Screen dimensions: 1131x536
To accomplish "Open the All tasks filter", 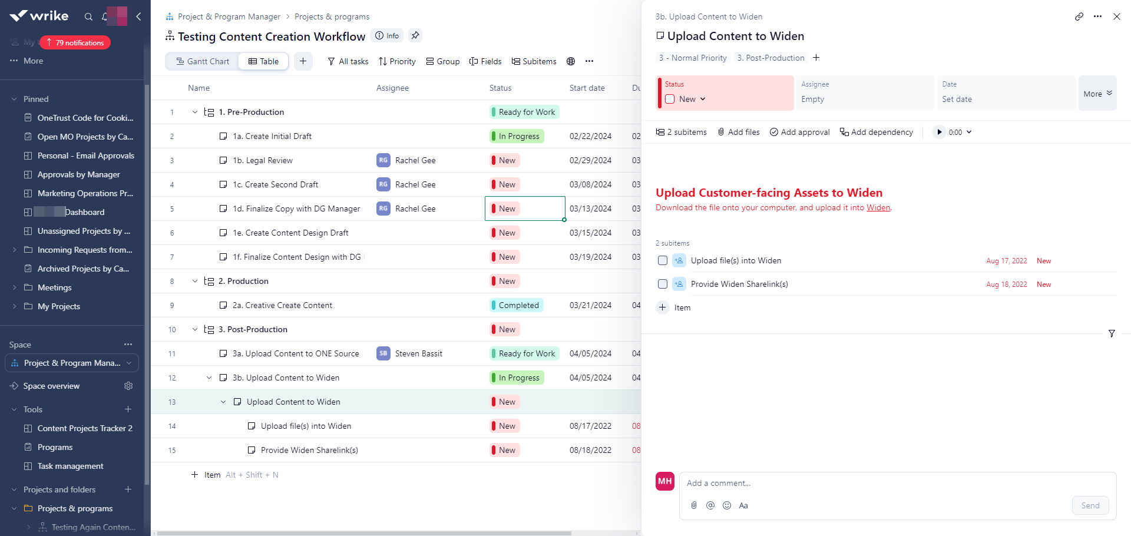I will coord(348,61).
